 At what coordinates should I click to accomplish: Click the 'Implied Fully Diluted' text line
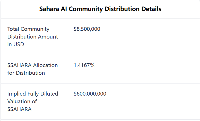[33, 94]
